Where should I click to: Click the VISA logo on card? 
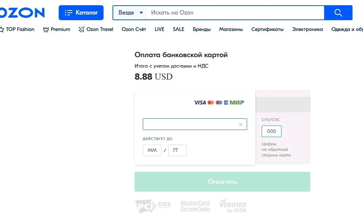(x=200, y=102)
